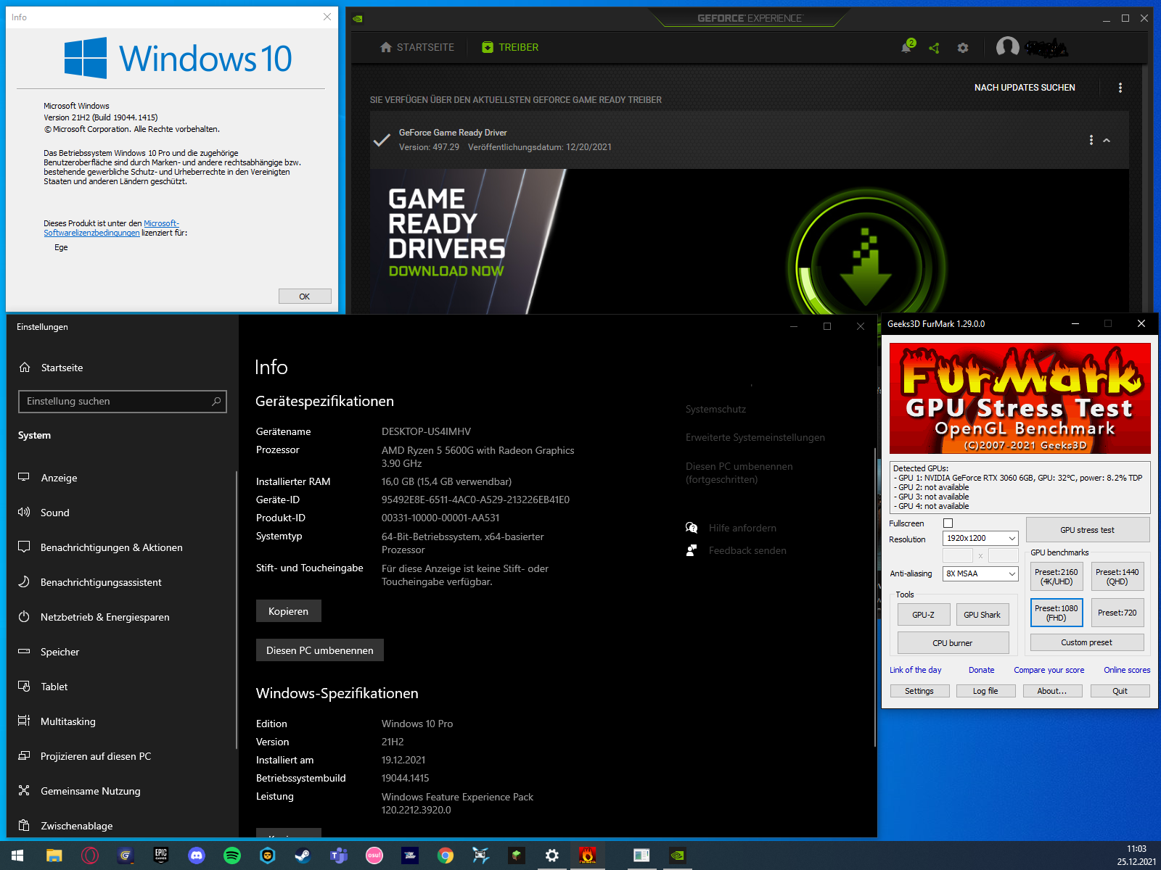Run the Preset:720 benchmark
The image size is (1161, 870).
1117,613
